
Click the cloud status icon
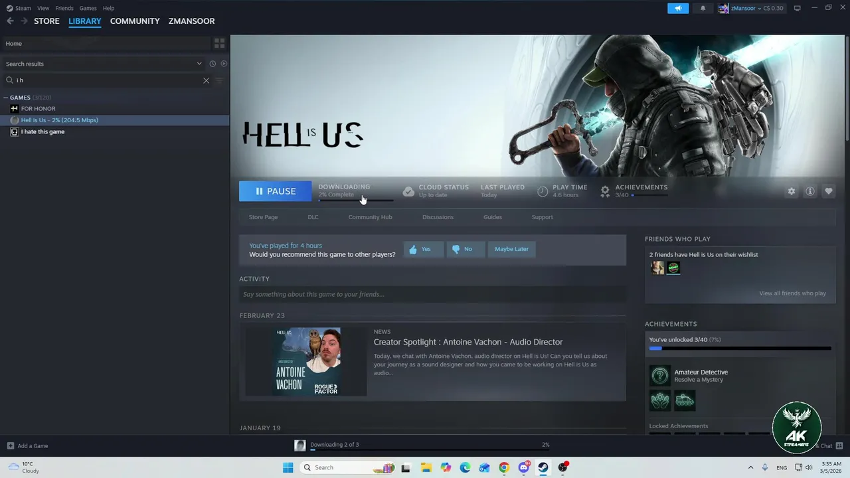pyautogui.click(x=408, y=191)
